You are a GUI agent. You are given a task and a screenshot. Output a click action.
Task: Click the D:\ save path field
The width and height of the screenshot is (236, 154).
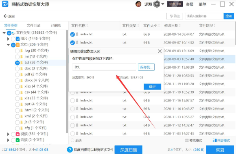(x=104, y=67)
